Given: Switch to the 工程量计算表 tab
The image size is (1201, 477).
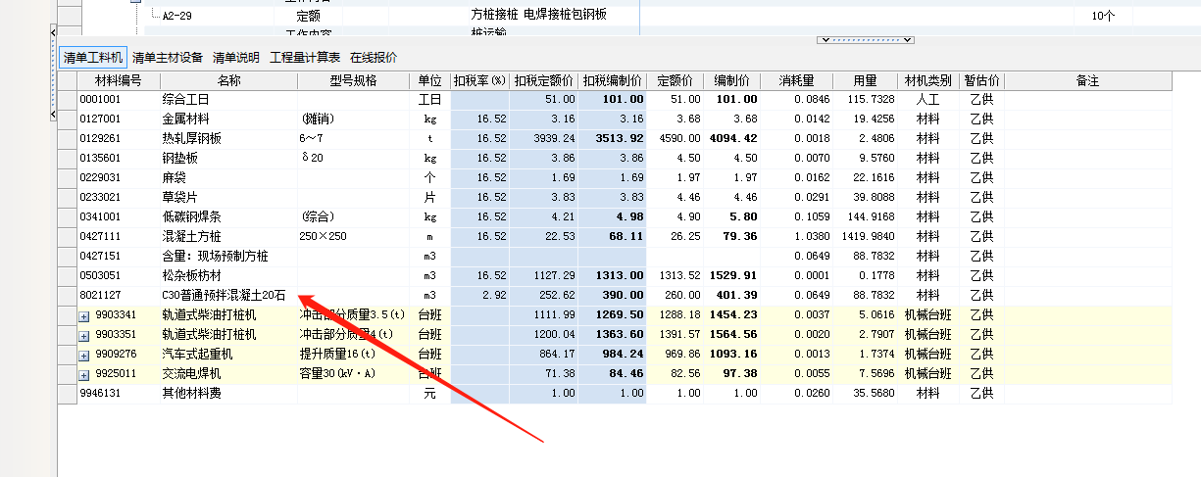Looking at the screenshot, I should click(306, 57).
